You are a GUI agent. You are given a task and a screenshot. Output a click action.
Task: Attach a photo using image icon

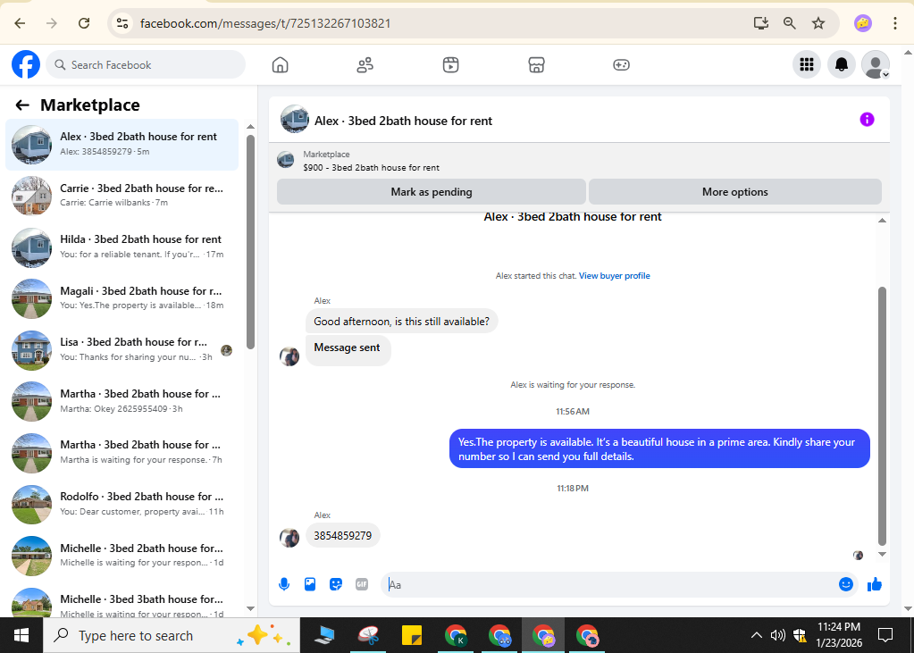[x=310, y=584]
